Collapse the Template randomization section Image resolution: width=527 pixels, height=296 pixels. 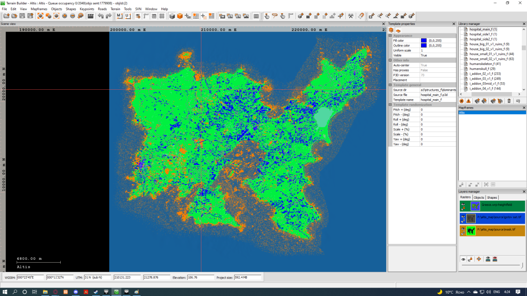pos(390,105)
